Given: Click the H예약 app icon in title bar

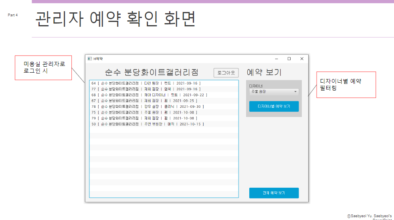Looking at the screenshot, I should 89,59.
